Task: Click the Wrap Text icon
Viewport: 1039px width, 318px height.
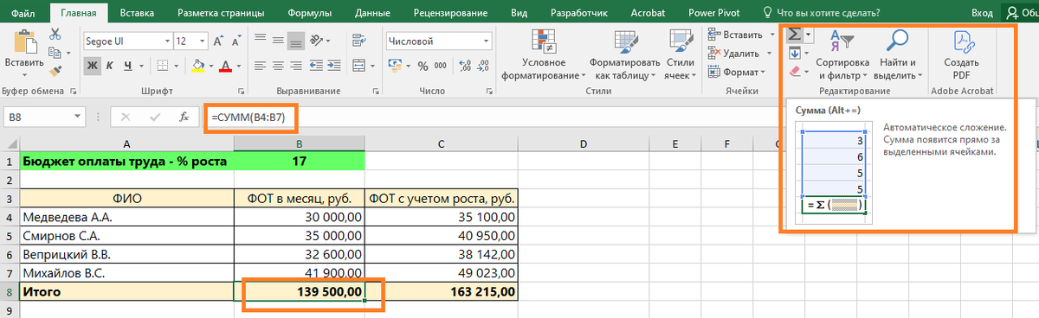Action: pyautogui.click(x=360, y=41)
